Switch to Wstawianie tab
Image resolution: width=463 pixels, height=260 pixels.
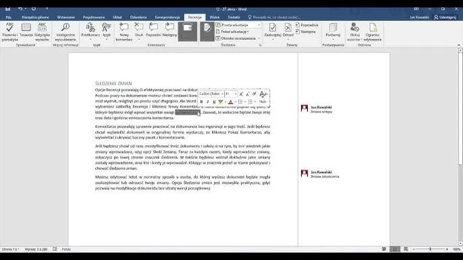[66, 18]
